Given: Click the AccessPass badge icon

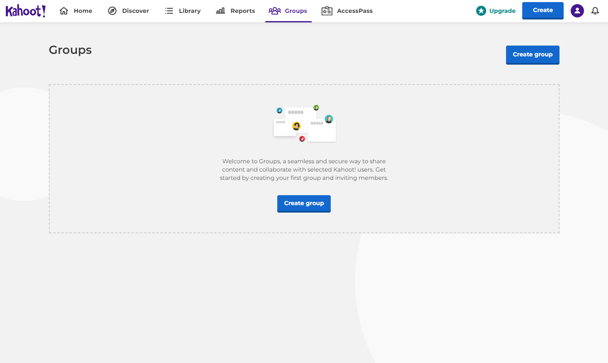Looking at the screenshot, I should (327, 11).
